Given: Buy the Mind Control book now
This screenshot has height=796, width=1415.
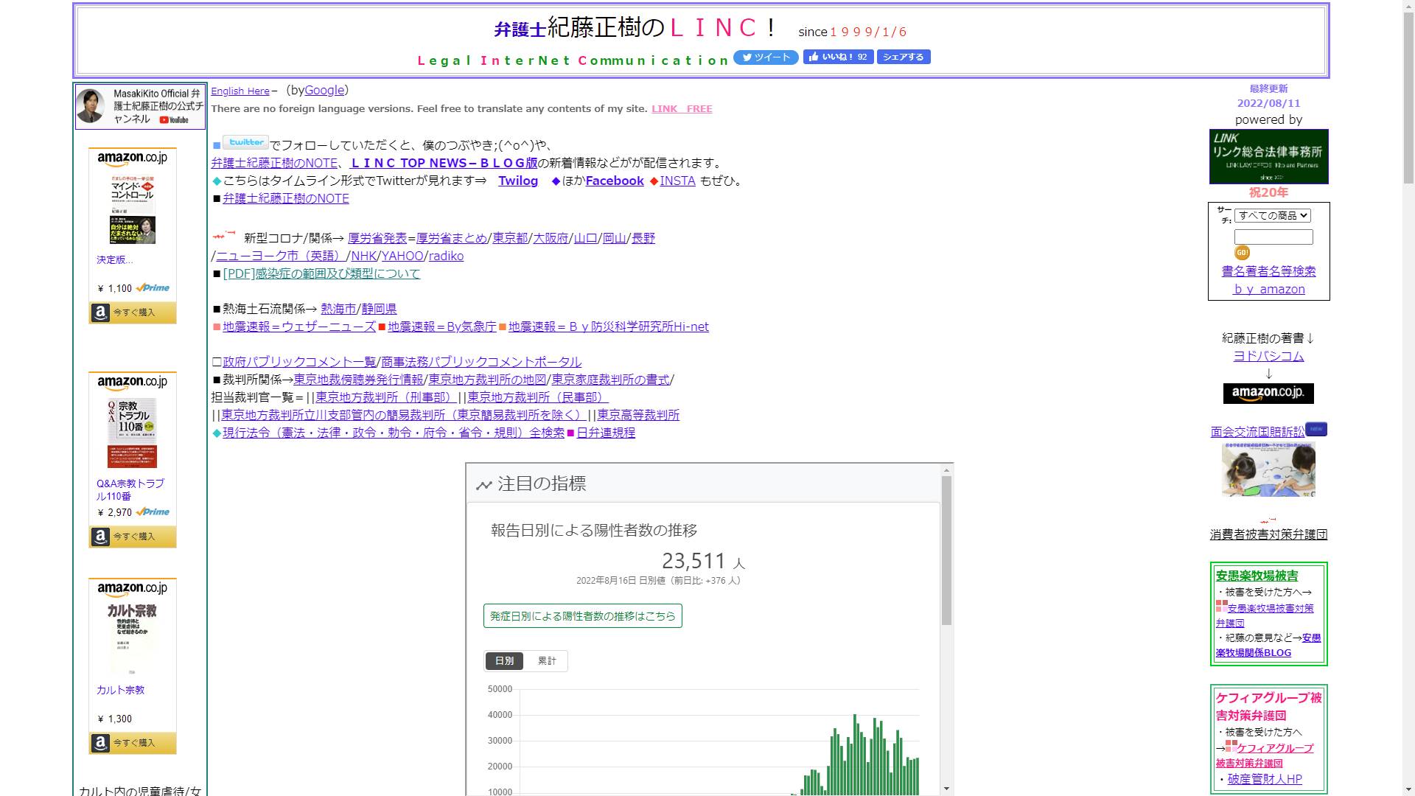Looking at the screenshot, I should [x=133, y=313].
